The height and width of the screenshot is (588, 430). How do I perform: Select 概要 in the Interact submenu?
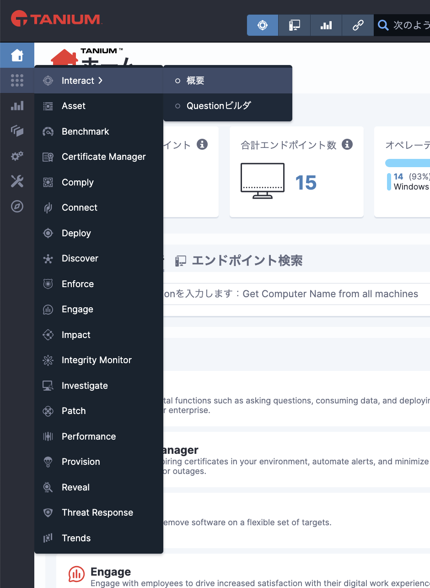point(228,81)
